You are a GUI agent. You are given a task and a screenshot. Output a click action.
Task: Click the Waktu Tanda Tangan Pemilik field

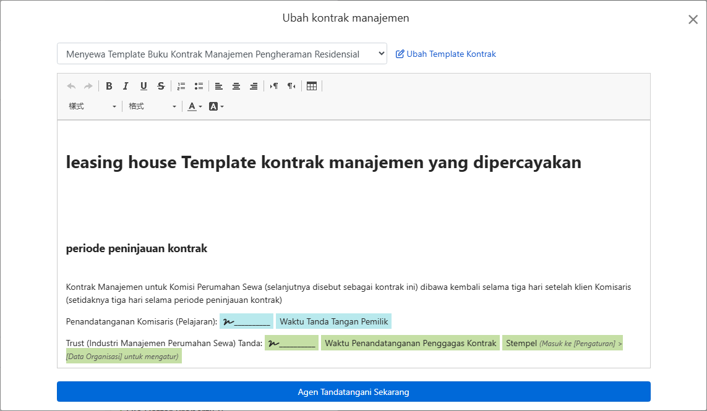333,321
